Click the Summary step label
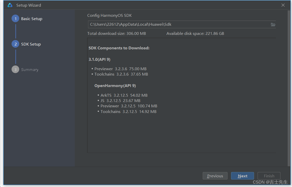Screen dimensions: 292x187 (30, 70)
